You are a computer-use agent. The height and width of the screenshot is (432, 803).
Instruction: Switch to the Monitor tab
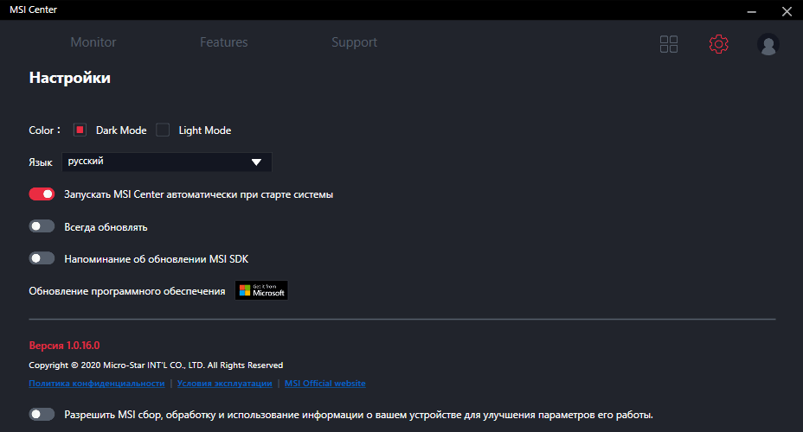pyautogui.click(x=93, y=42)
